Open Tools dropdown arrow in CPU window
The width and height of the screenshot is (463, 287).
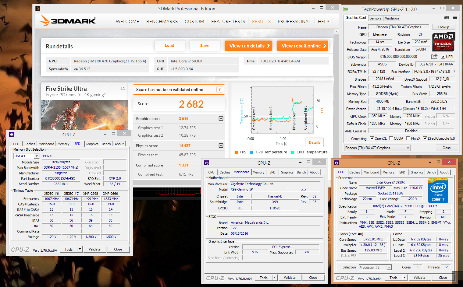(404, 278)
